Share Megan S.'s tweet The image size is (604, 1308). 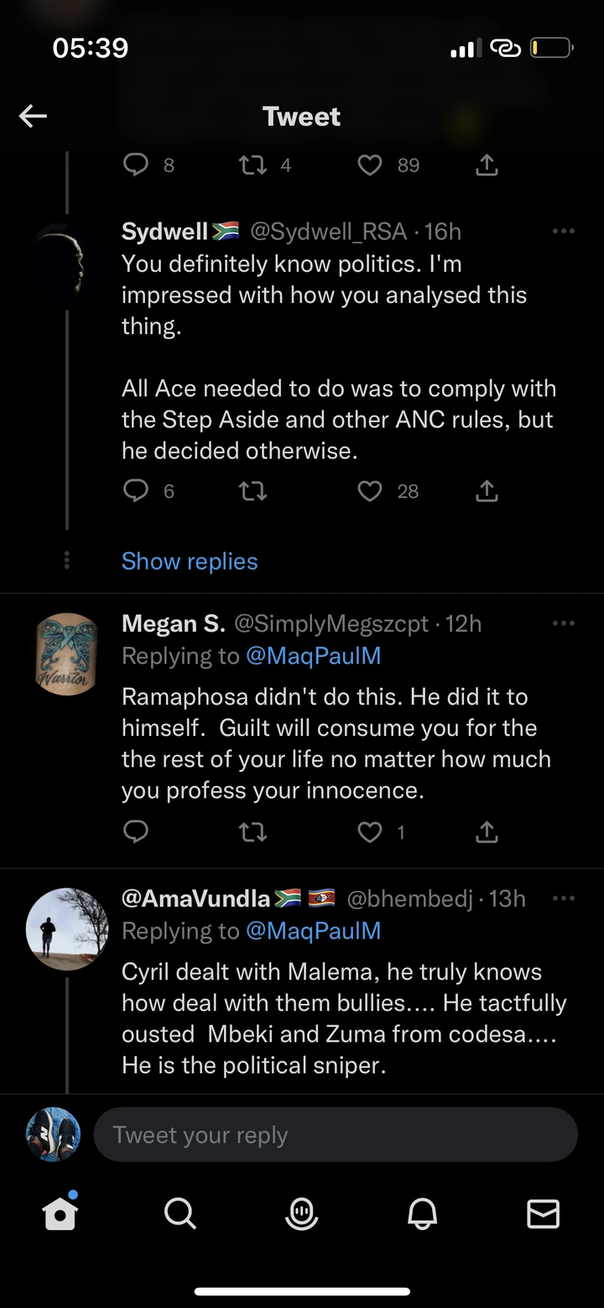487,831
